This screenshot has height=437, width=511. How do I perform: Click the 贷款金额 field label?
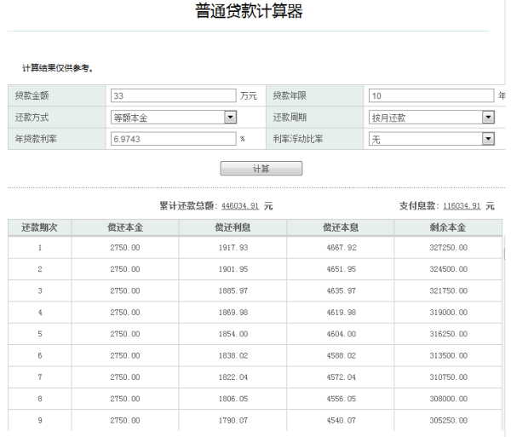(32, 95)
